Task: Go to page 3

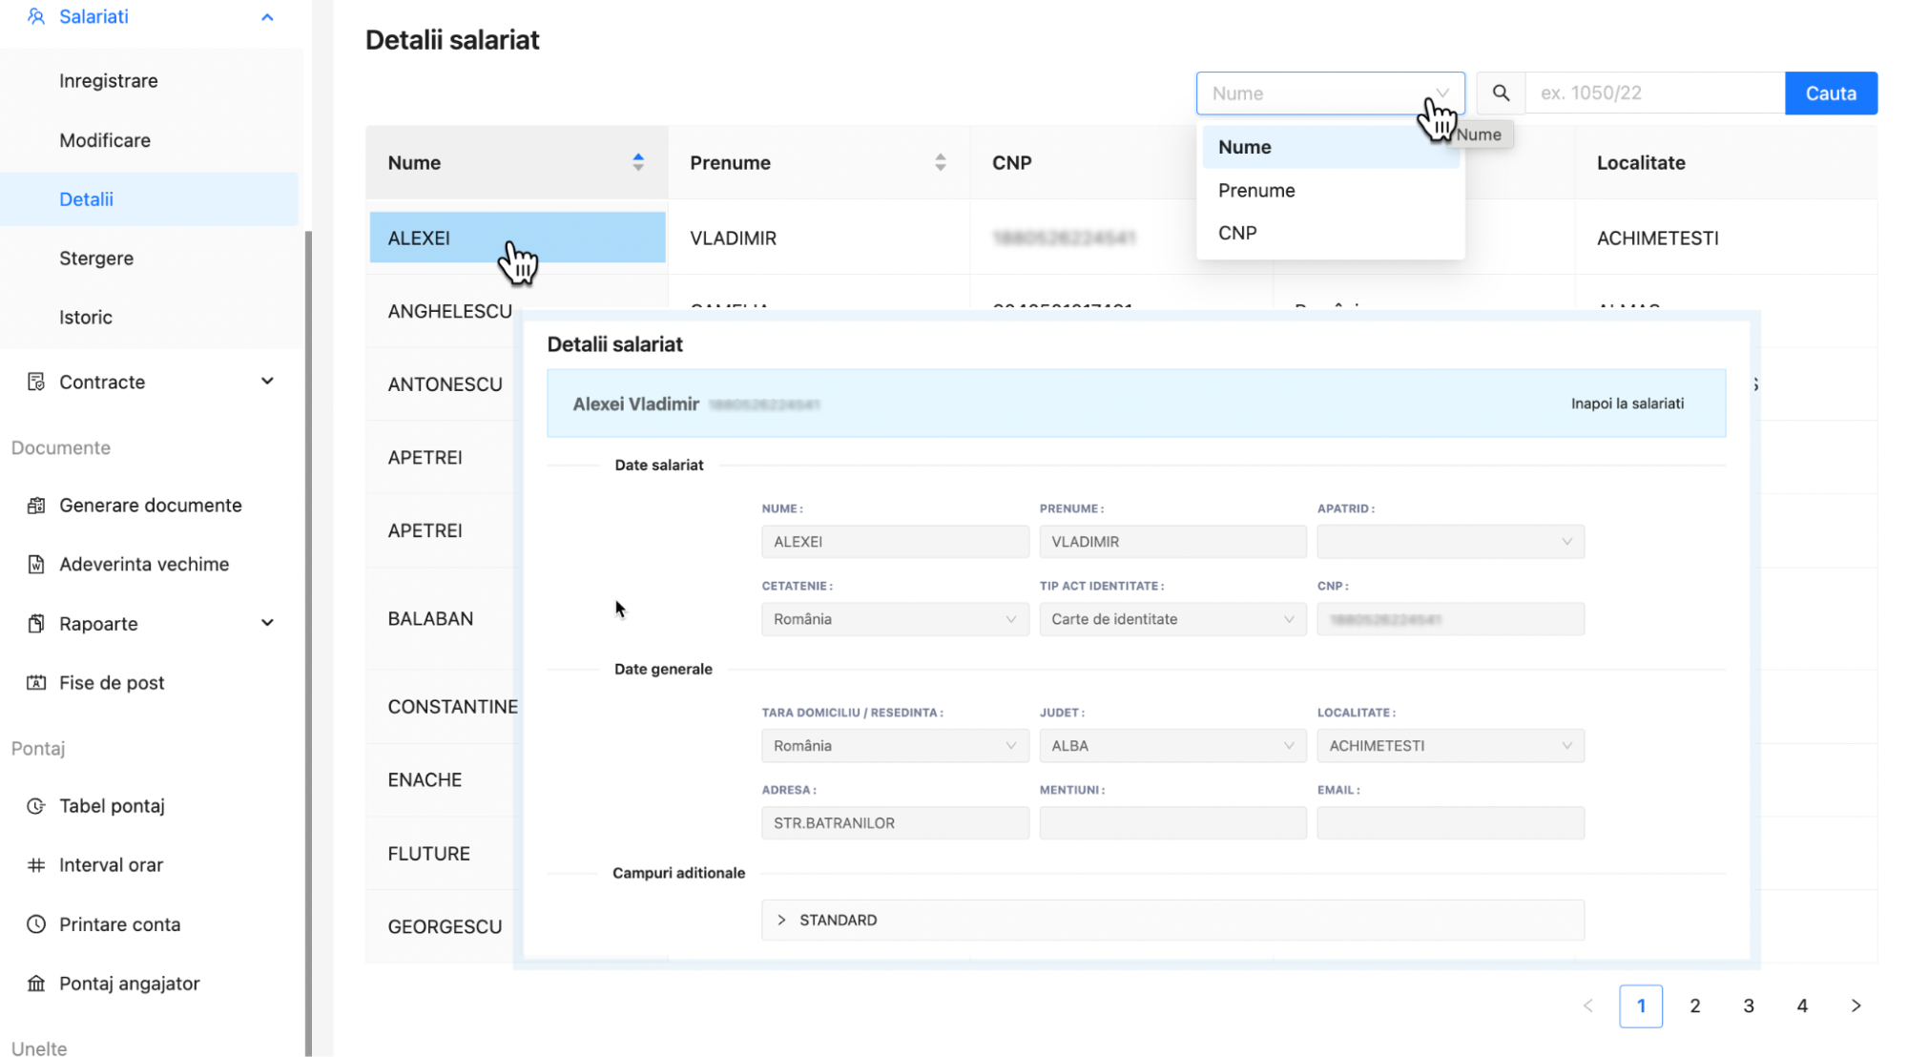Action: click(1749, 1005)
